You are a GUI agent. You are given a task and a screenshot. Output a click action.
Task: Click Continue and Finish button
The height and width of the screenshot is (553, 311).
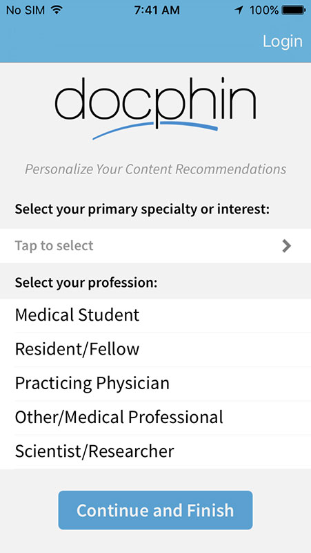tap(156, 510)
